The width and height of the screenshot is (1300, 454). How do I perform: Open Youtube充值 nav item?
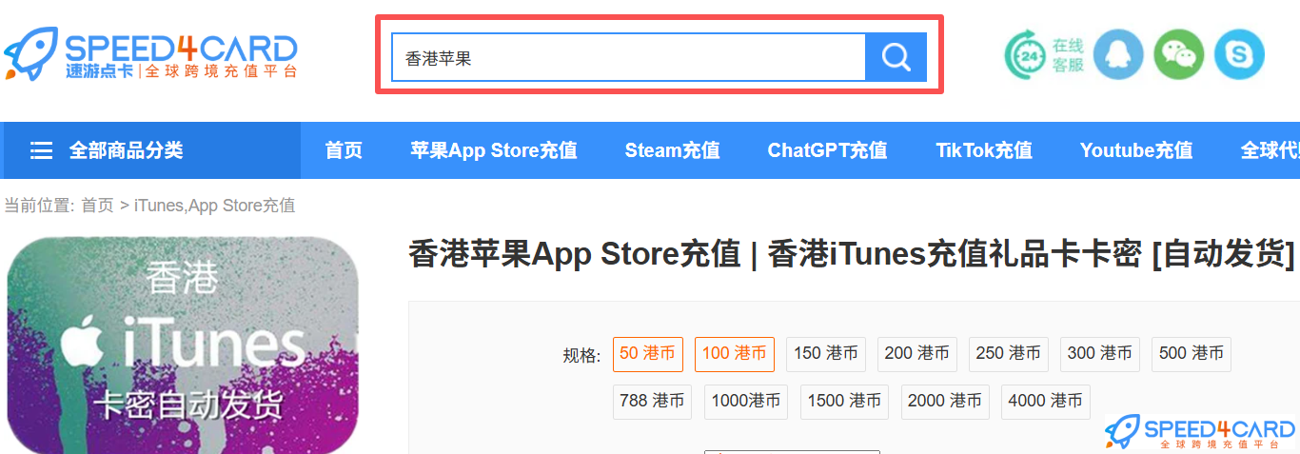[1136, 150]
